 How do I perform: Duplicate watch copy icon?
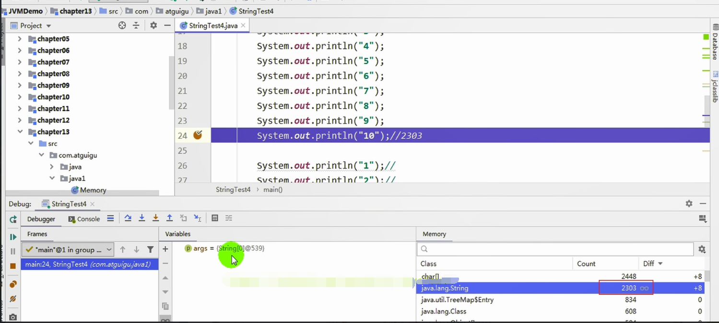(165, 306)
